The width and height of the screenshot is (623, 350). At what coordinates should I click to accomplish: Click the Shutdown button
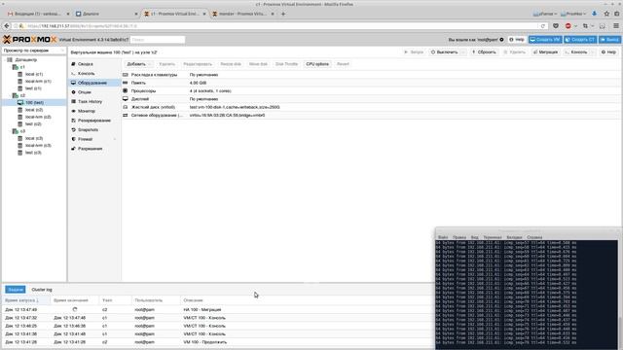pyautogui.click(x=445, y=52)
